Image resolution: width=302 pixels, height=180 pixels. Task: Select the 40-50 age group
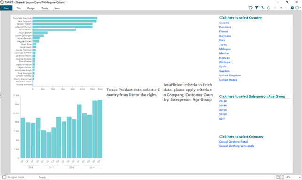click(x=223, y=110)
